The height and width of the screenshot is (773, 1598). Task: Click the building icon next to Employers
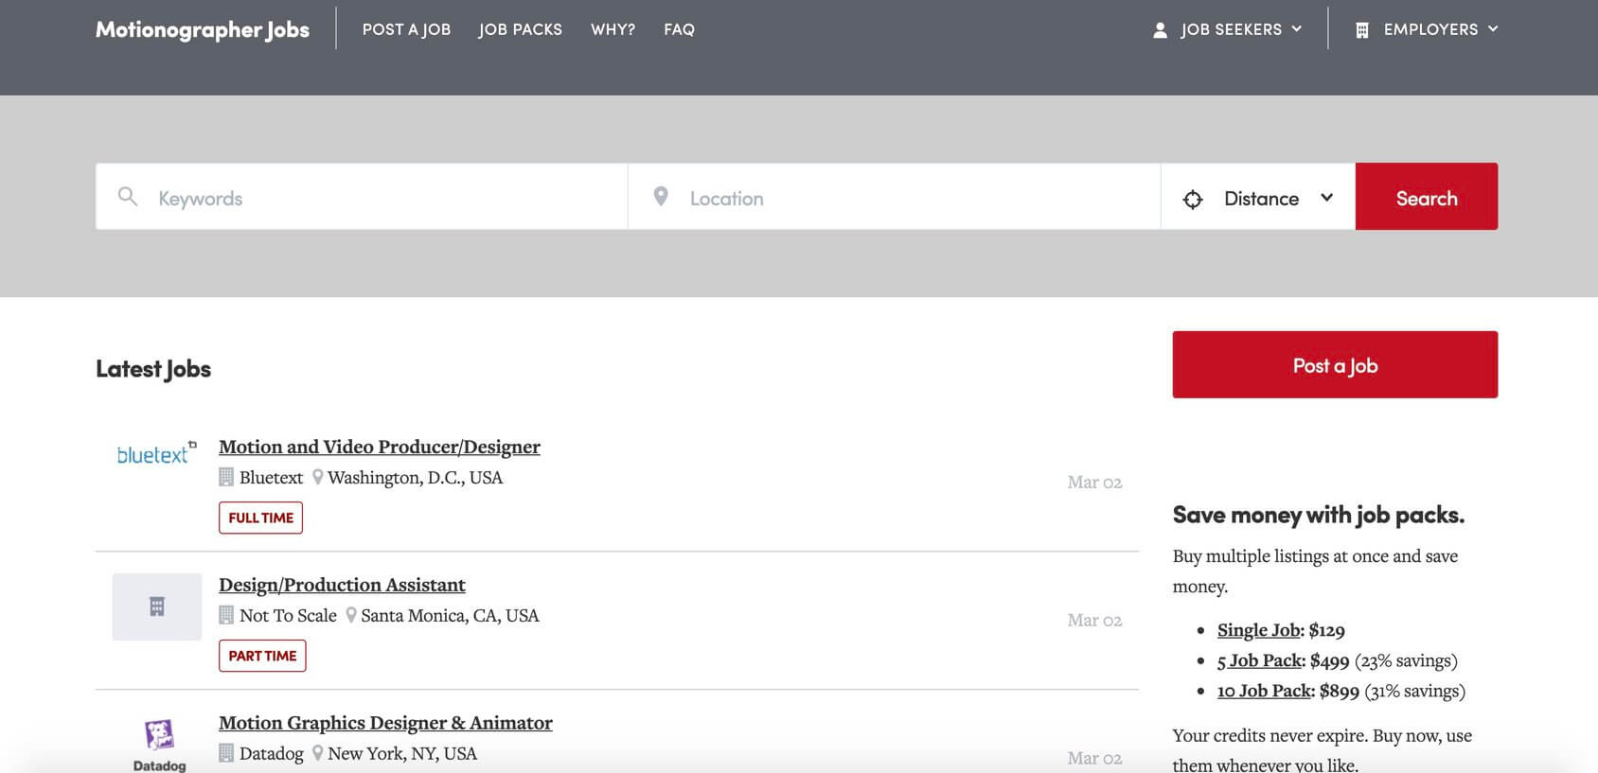pos(1361,30)
